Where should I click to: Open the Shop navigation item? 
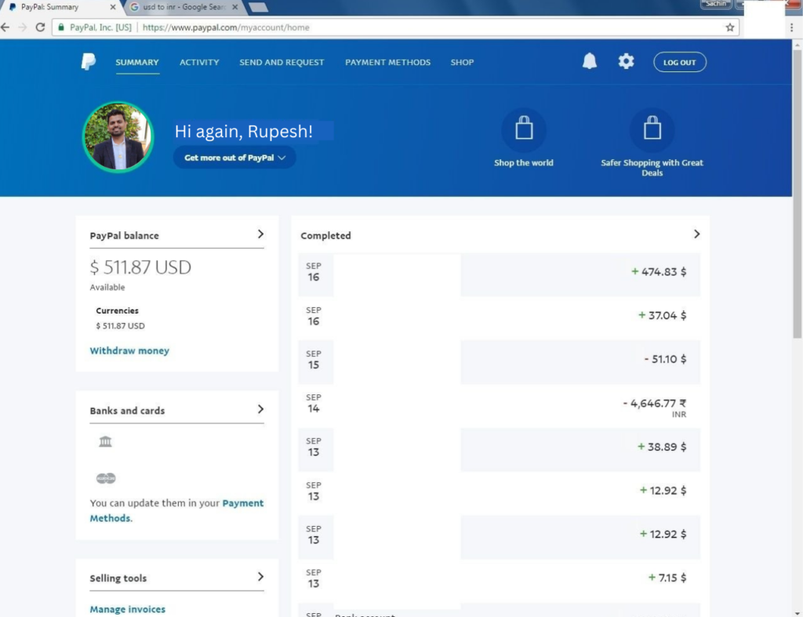pyautogui.click(x=462, y=62)
